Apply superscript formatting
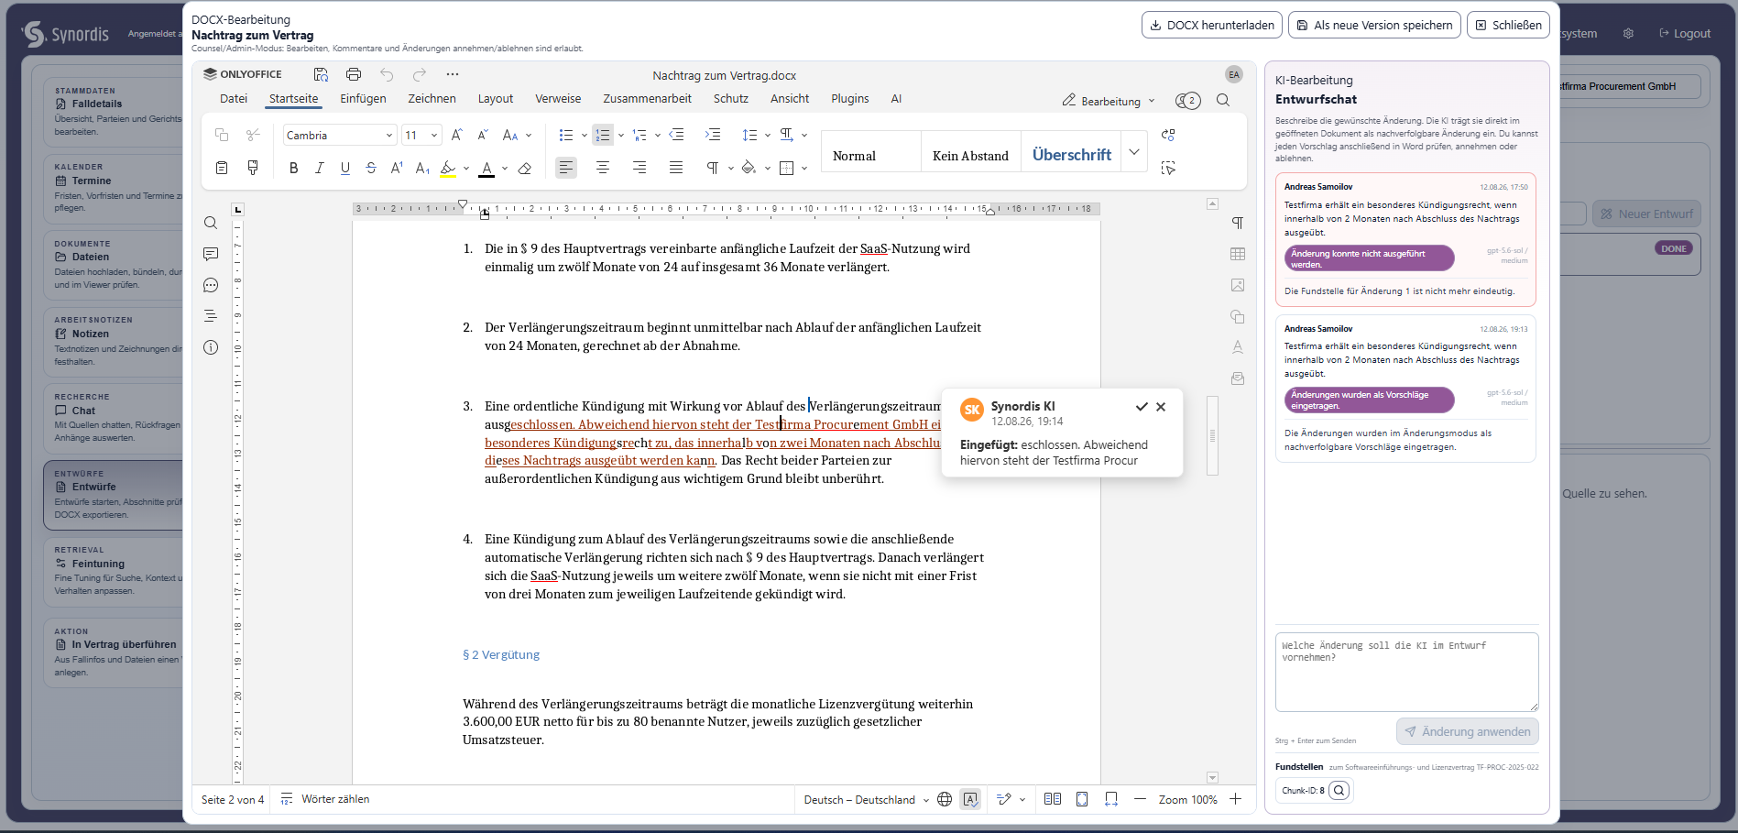Viewport: 1738px width, 833px height. (x=397, y=168)
